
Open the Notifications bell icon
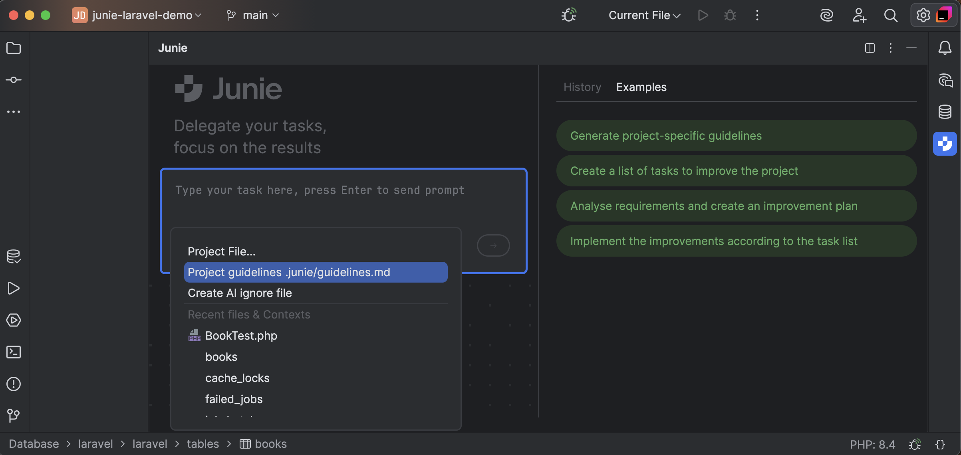coord(945,48)
